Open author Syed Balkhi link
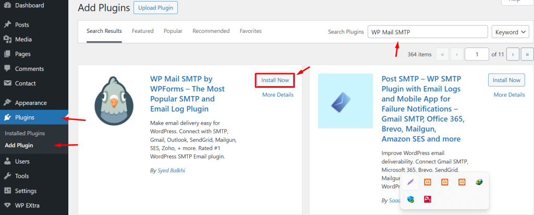This screenshot has width=534, height=215. click(171, 171)
